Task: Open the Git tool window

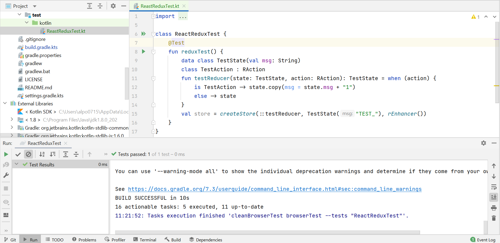Action: point(10,240)
